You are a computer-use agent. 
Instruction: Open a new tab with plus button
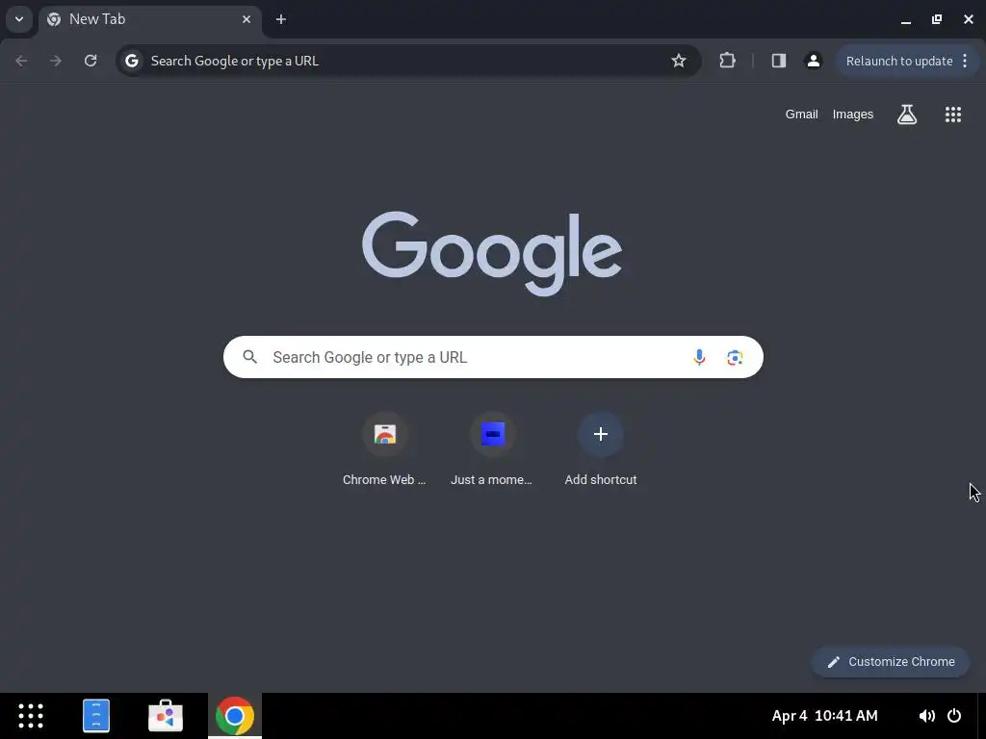click(x=281, y=19)
